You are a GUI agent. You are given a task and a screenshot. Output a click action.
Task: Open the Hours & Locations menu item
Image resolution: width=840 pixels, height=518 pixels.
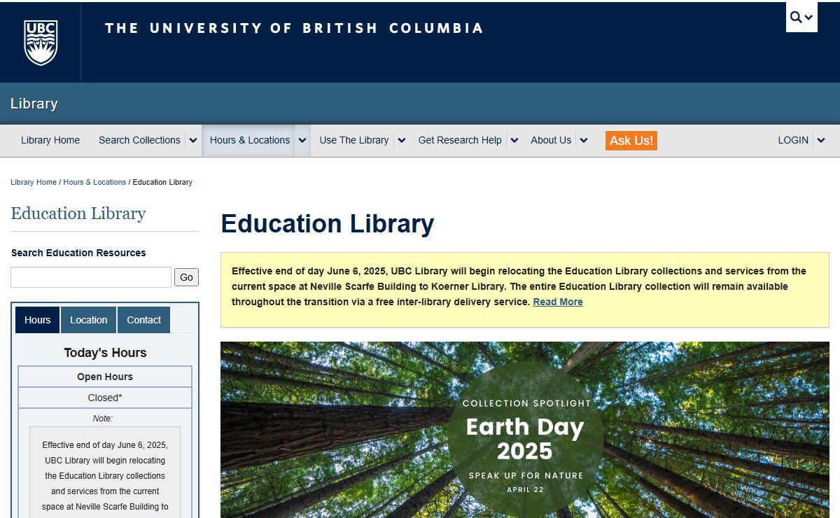pos(249,140)
